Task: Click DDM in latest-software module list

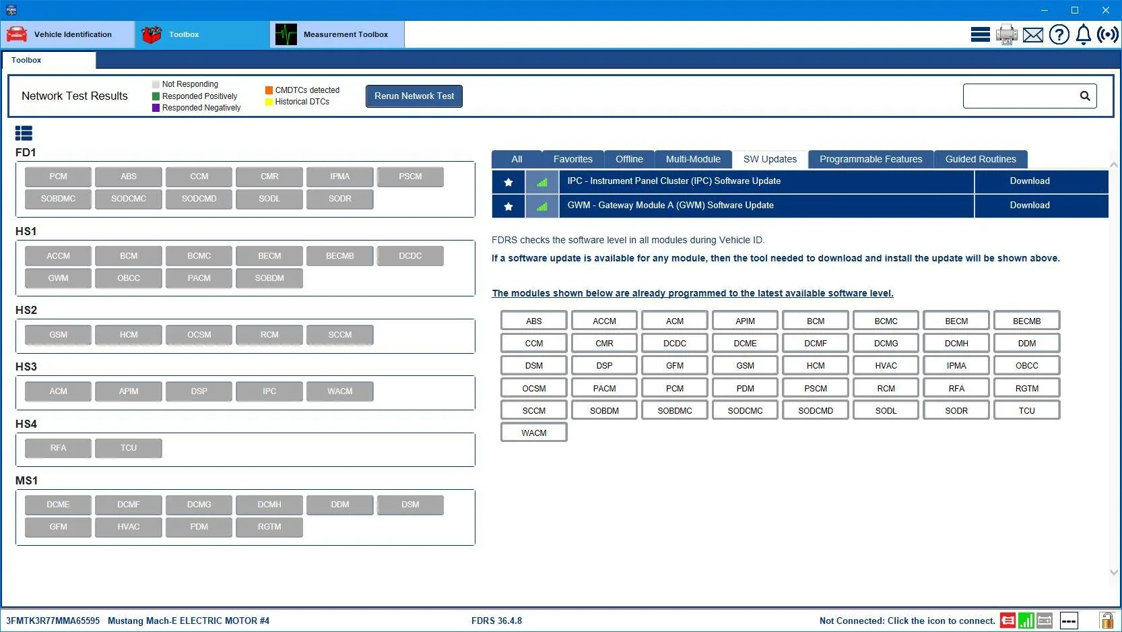Action: [1026, 344]
